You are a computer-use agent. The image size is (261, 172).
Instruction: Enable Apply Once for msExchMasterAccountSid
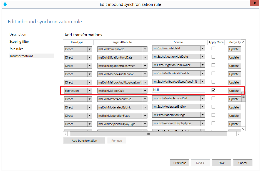[213, 98]
